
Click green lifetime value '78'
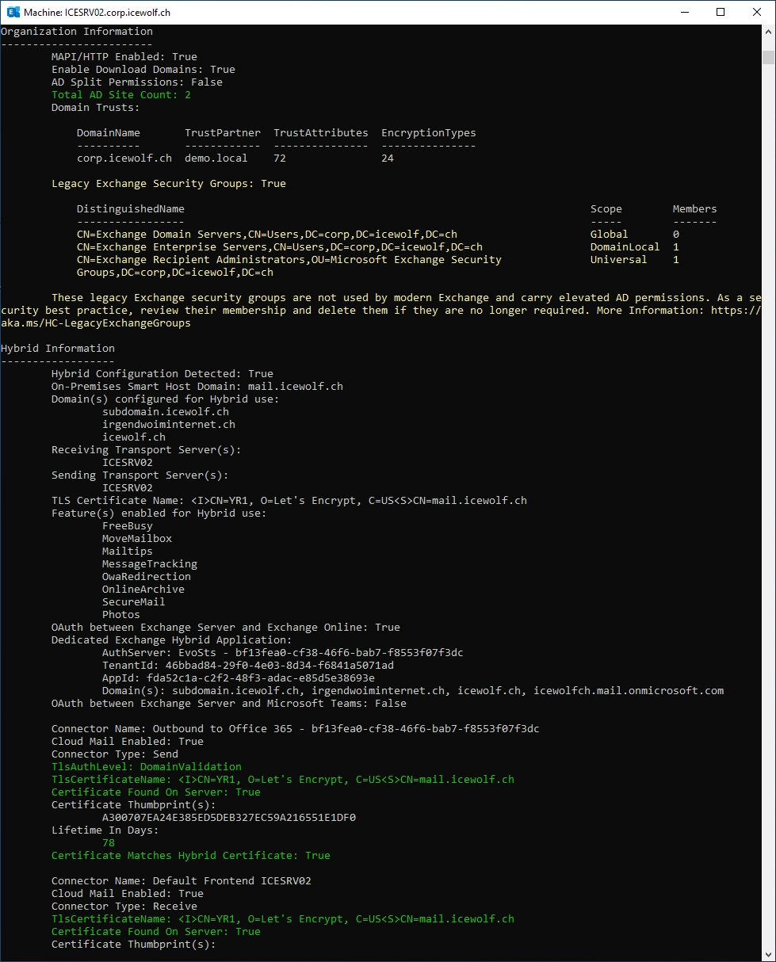[x=109, y=843]
